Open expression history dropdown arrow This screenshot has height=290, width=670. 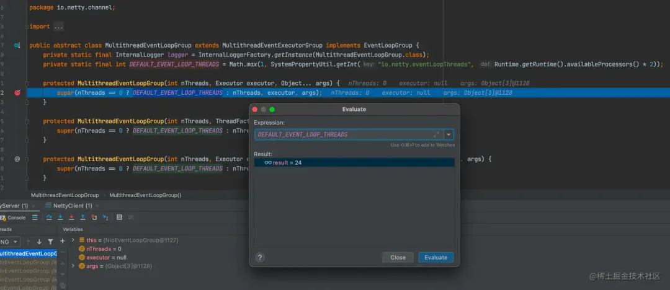449,134
